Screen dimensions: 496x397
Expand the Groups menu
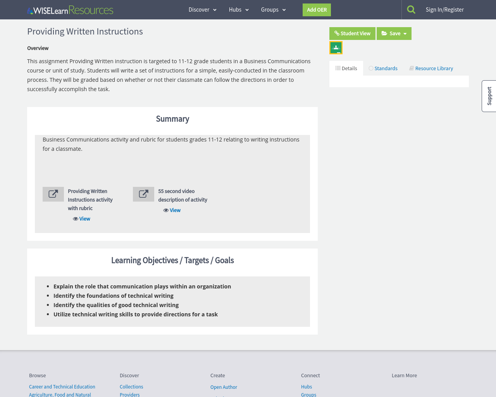click(x=273, y=10)
